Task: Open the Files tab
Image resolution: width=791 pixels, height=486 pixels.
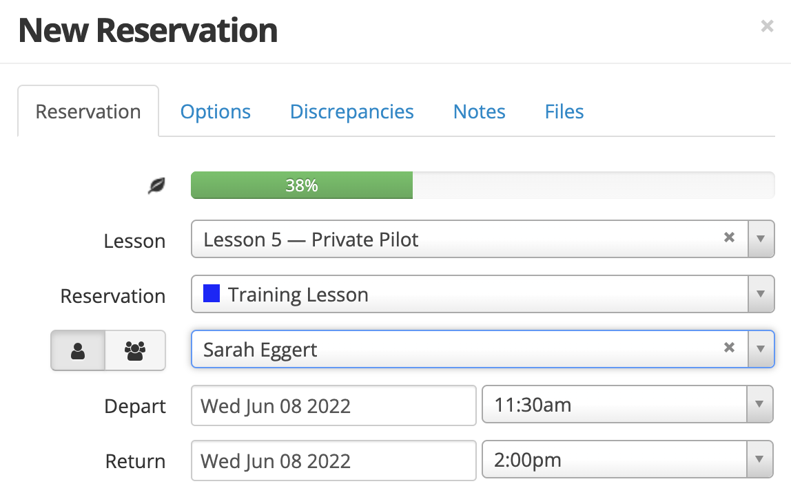Action: [564, 112]
